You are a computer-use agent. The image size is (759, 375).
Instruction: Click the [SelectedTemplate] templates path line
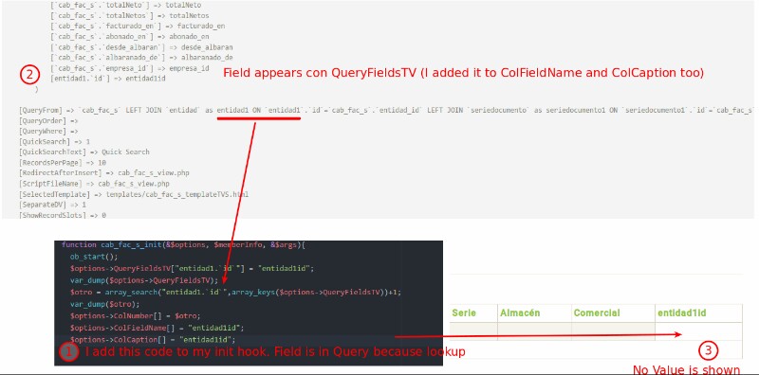pyautogui.click(x=134, y=194)
